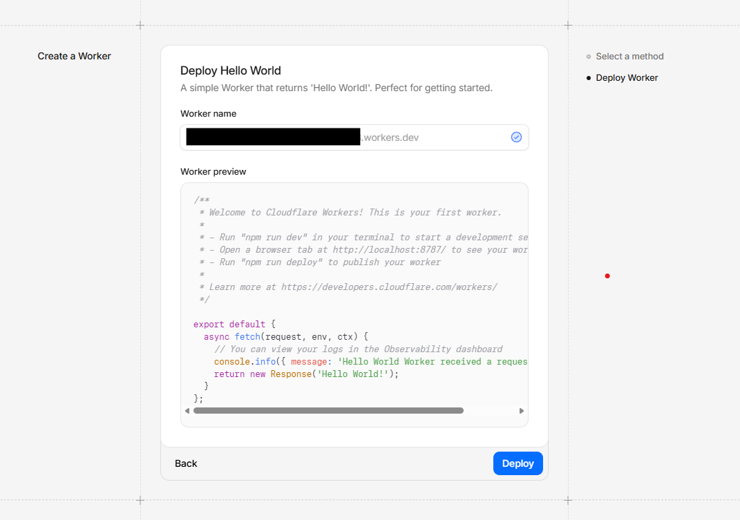
Task: Click the 'async fetch(request, env, ctx)' line
Action: click(285, 337)
